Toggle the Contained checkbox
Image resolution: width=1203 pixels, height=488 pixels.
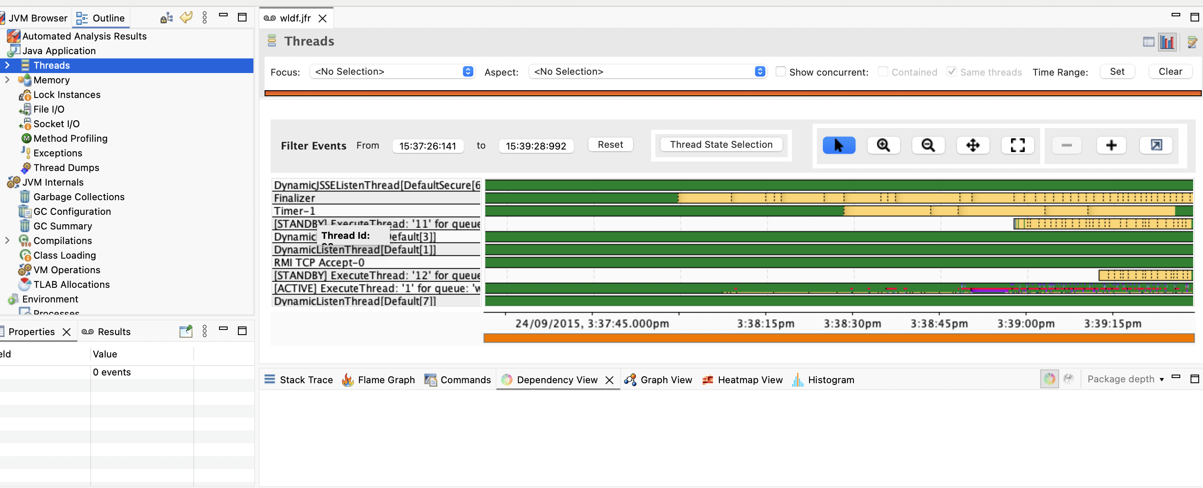[x=883, y=71]
